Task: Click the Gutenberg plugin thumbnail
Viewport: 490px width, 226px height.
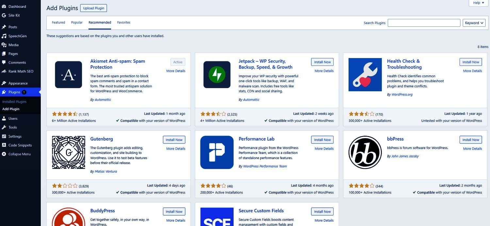Action: (x=68, y=152)
